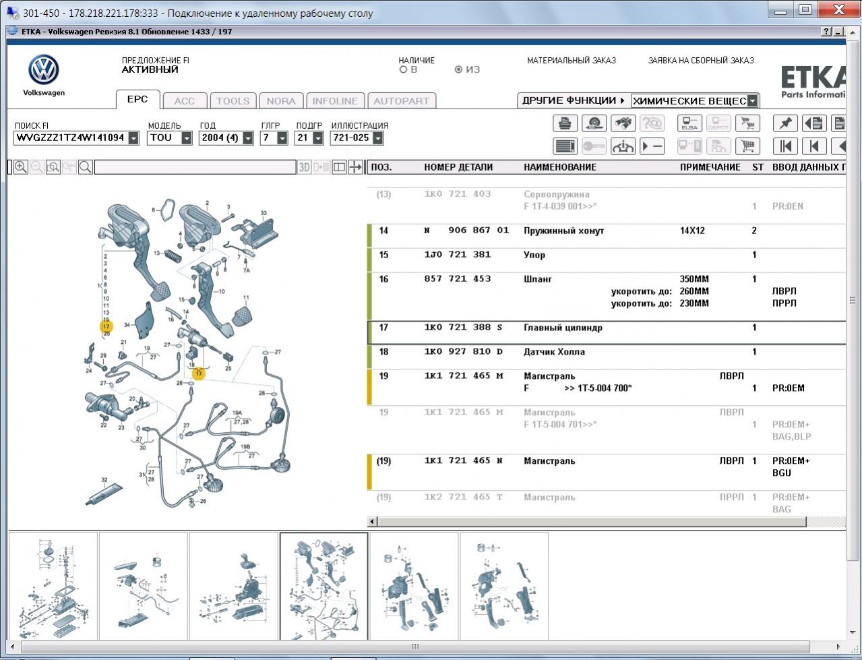Open the ГОД 2004 (4) dropdown
The image size is (862, 660).
click(x=248, y=138)
